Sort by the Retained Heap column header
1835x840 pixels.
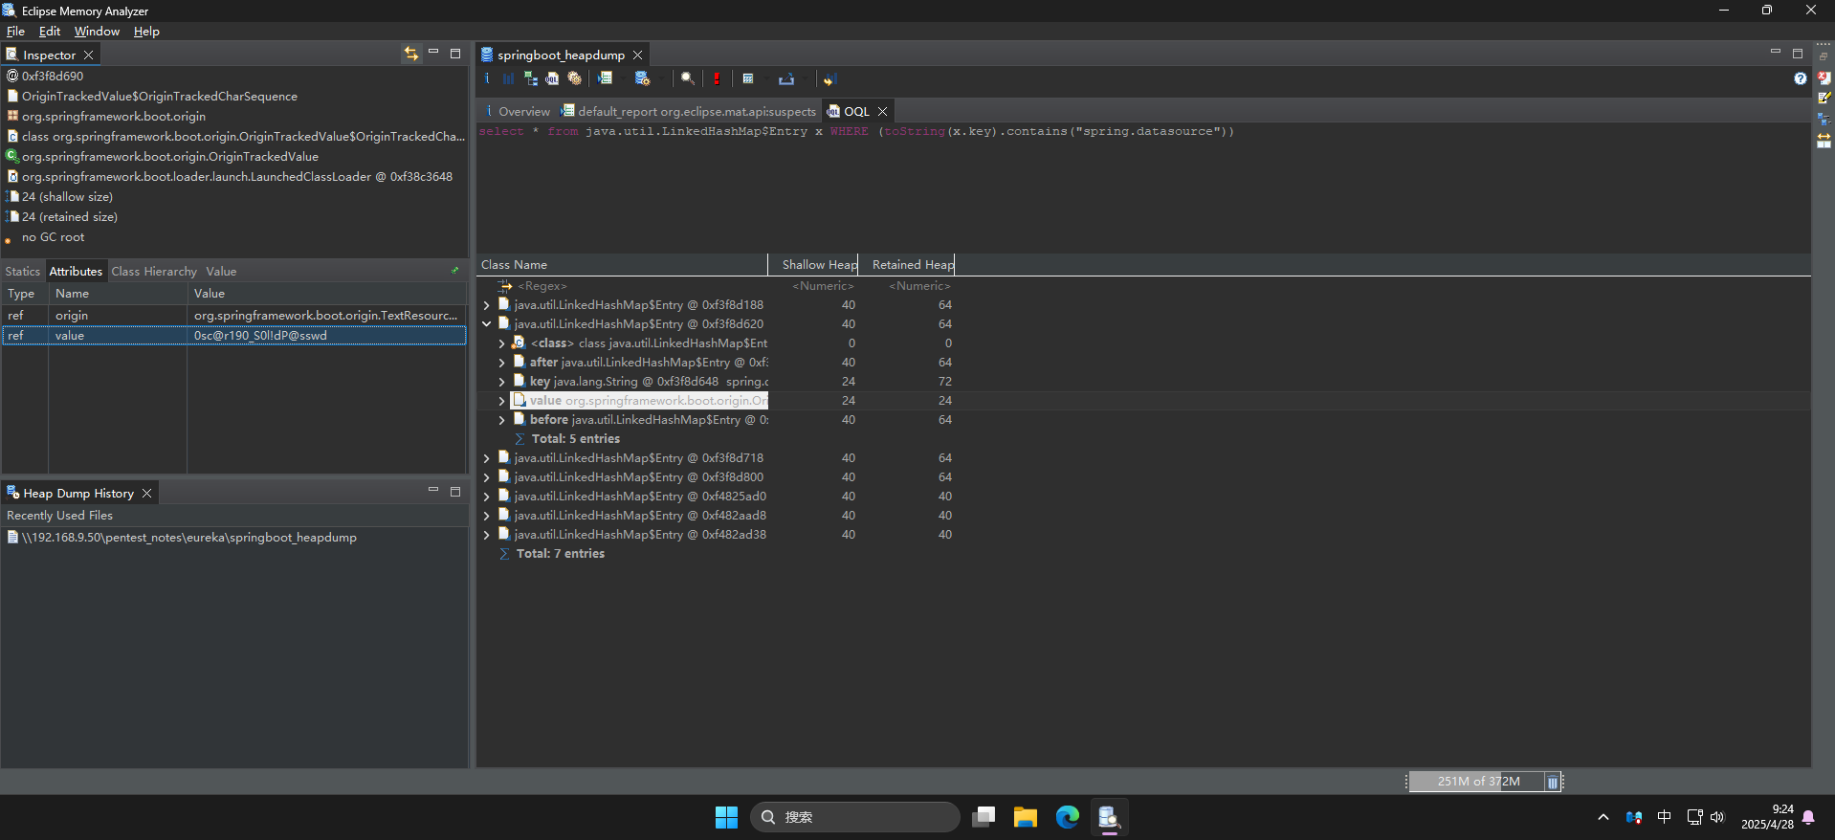[907, 265]
